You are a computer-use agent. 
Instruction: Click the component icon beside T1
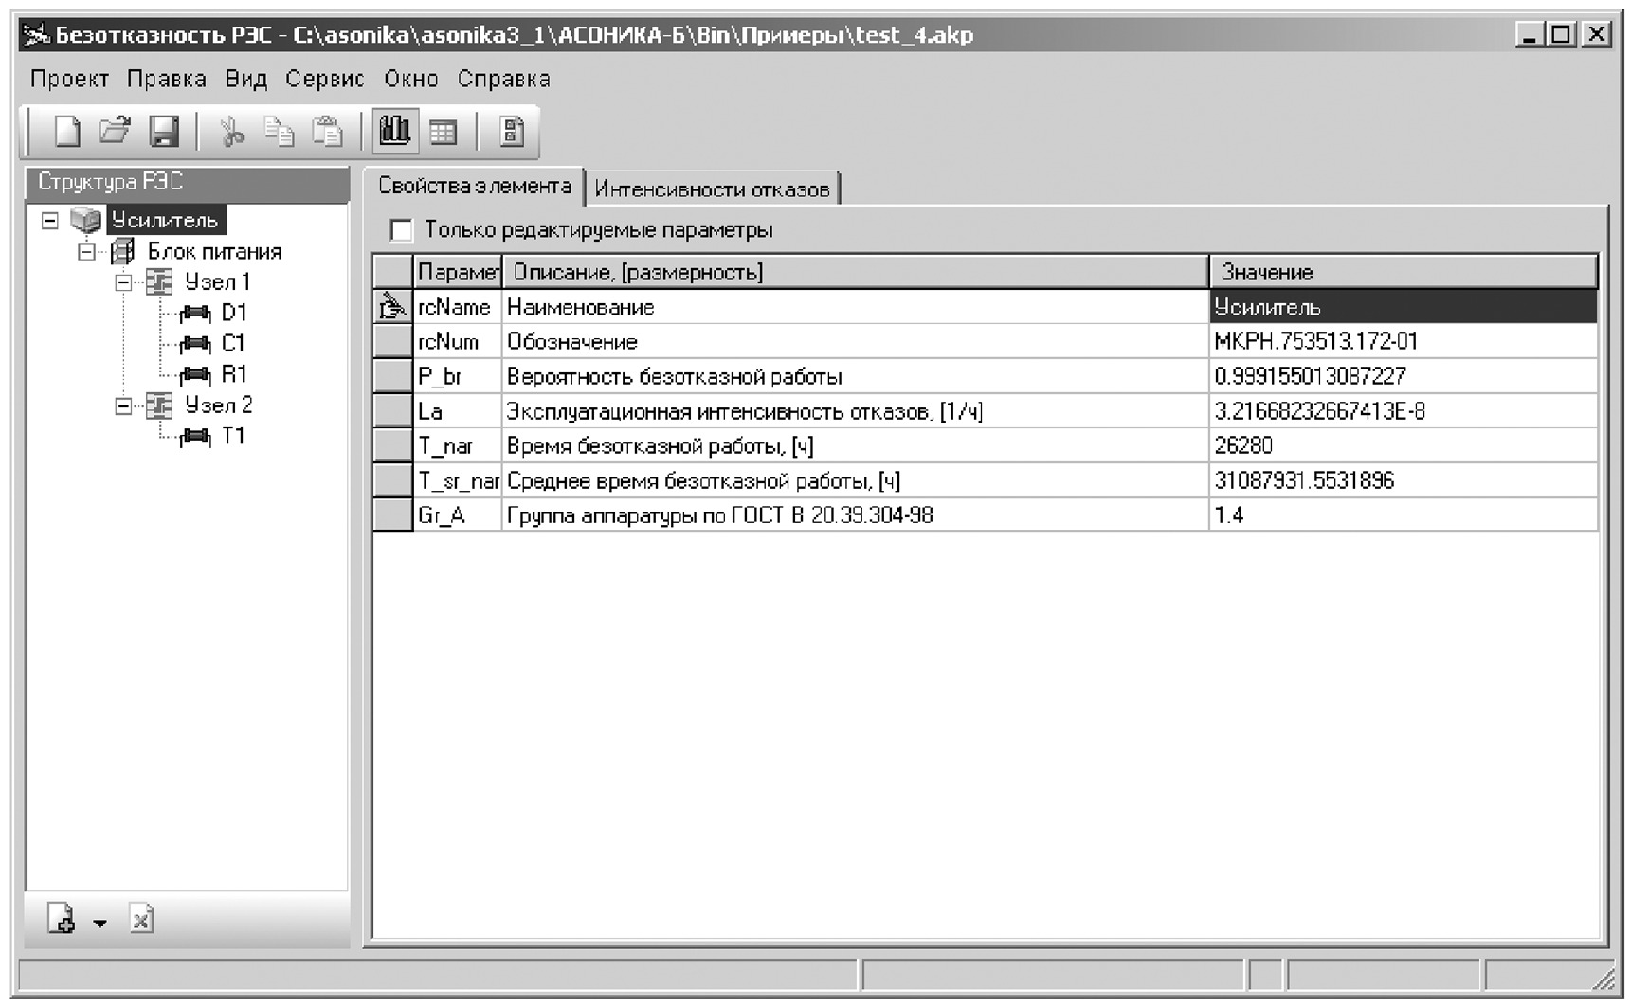coord(196,437)
